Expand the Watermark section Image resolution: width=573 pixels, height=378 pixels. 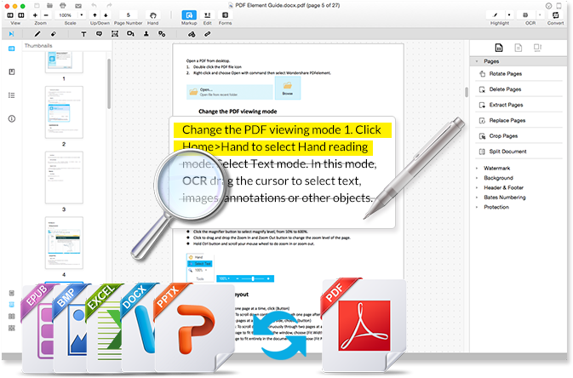tap(477, 169)
